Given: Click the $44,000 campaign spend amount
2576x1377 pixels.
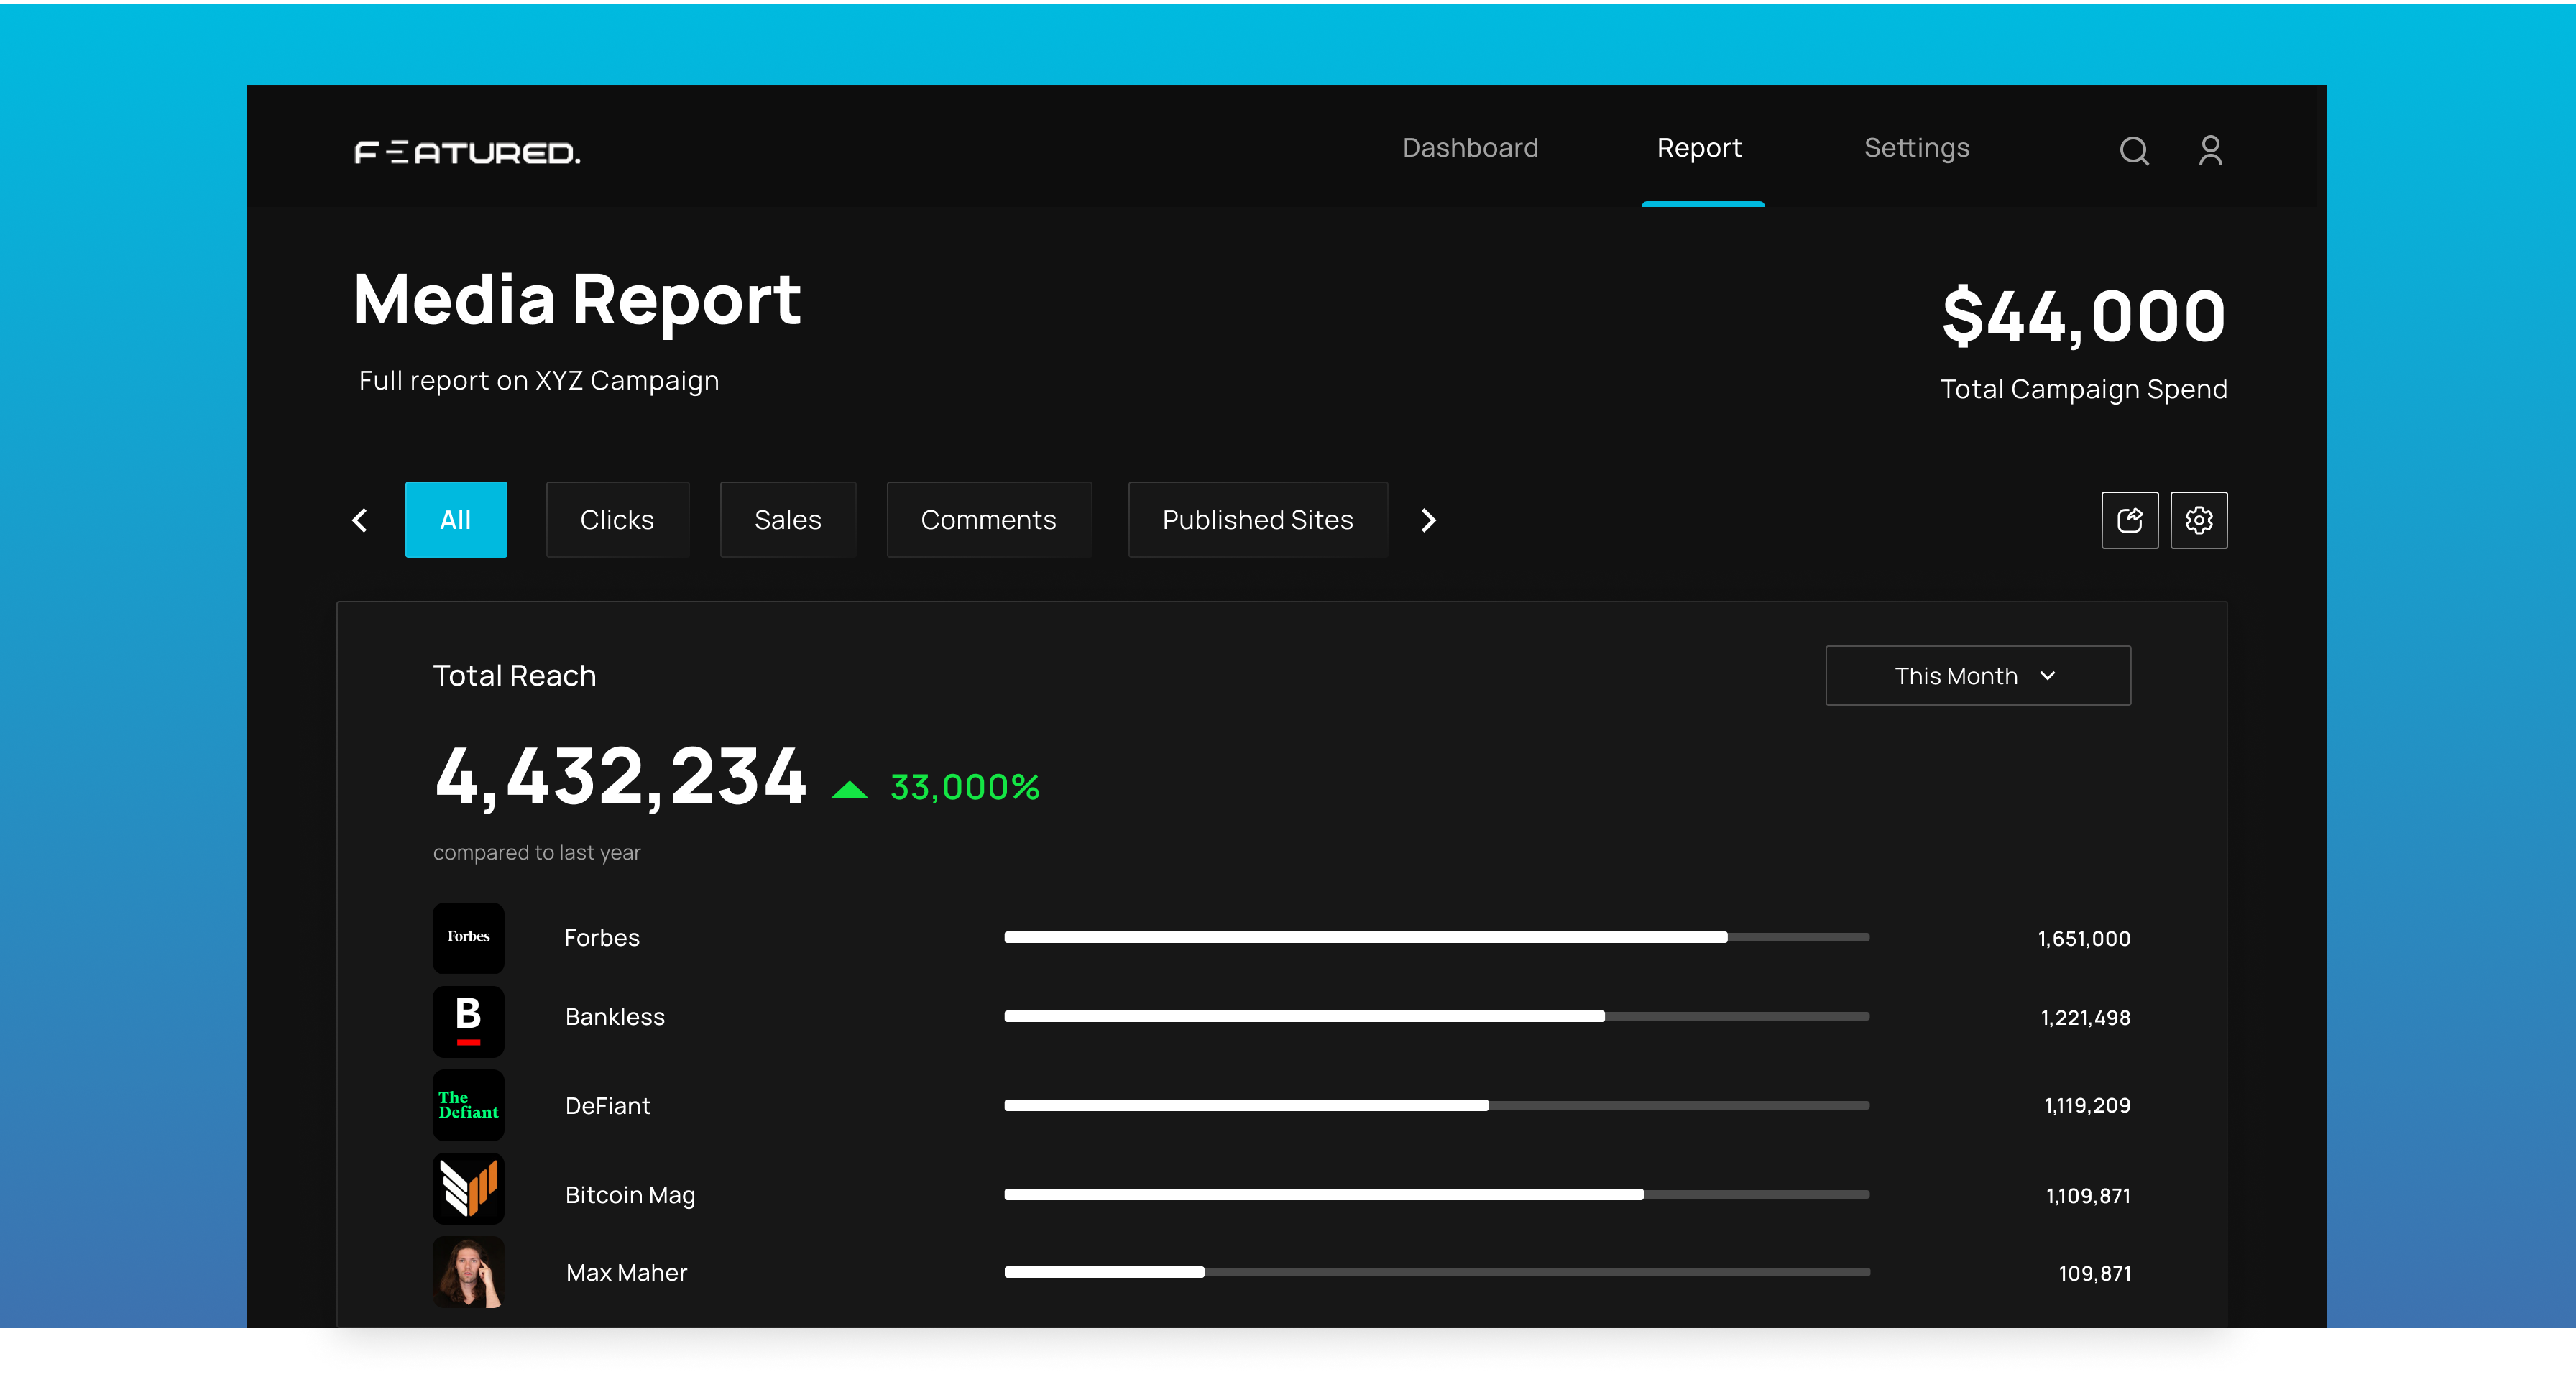Looking at the screenshot, I should pos(2084,317).
